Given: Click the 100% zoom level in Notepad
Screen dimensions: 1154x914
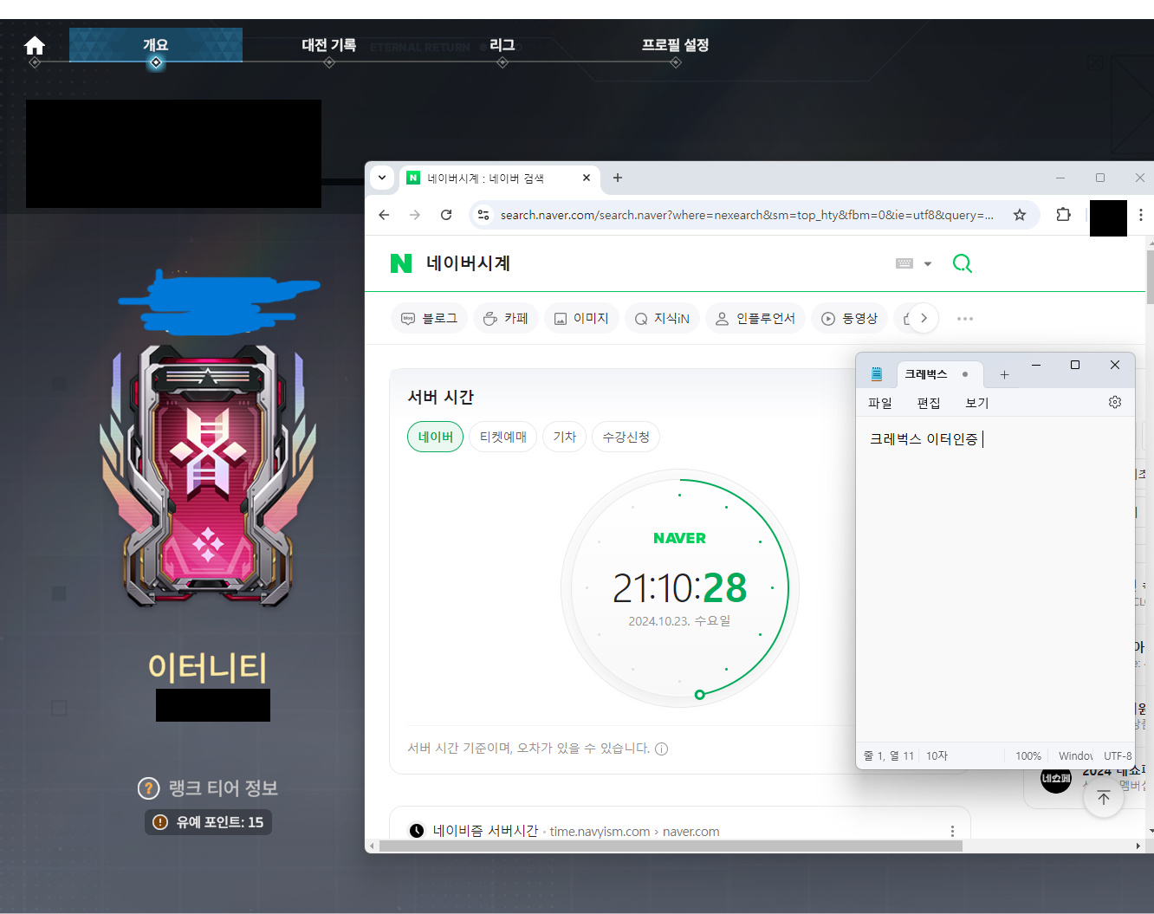Looking at the screenshot, I should tap(1028, 756).
